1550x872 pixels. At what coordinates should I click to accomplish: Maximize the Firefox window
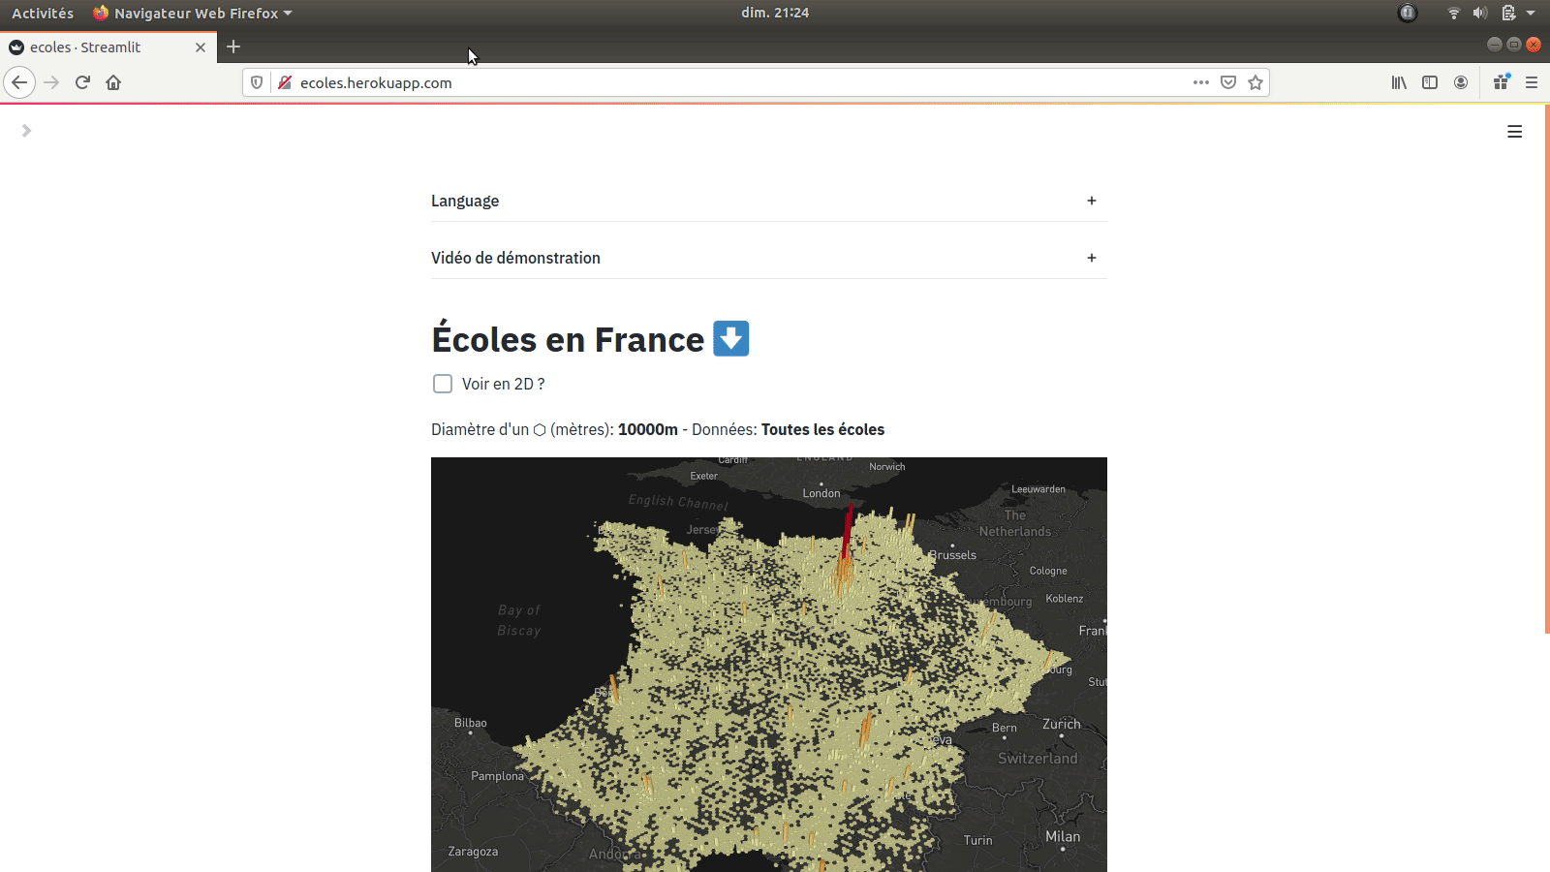click(1514, 45)
